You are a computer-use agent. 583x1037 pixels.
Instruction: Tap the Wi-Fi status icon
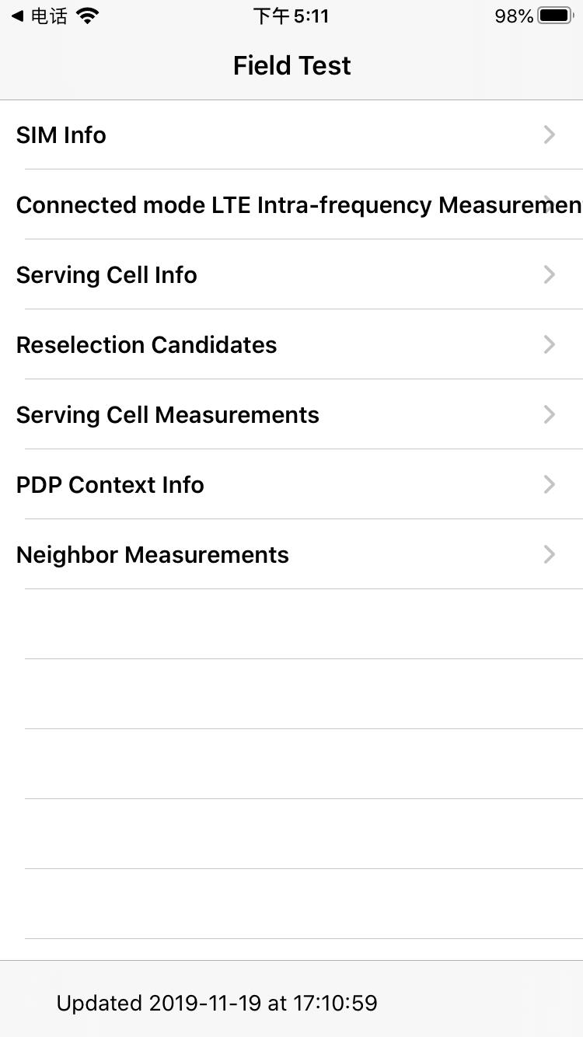89,16
